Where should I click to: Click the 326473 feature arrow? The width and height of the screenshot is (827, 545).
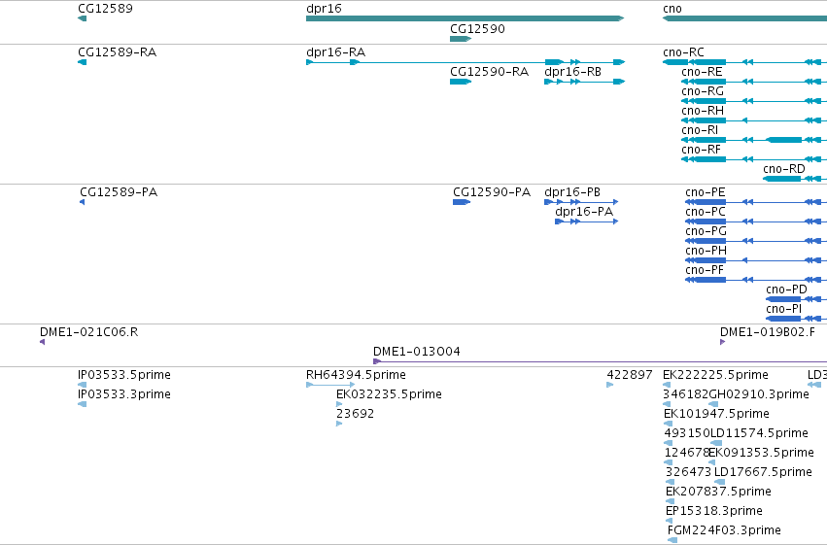(x=670, y=483)
